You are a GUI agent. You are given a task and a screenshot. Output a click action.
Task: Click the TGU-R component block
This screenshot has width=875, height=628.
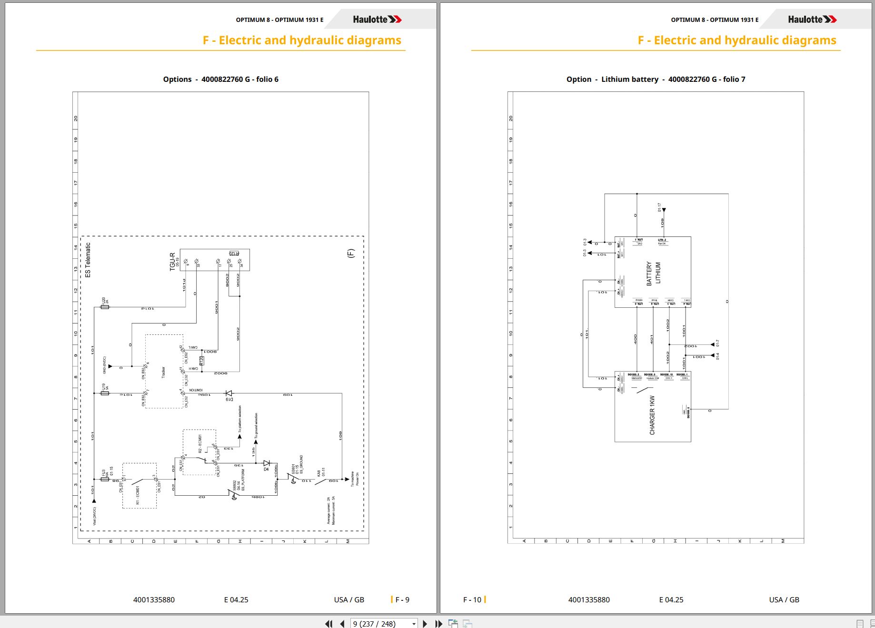215,260
